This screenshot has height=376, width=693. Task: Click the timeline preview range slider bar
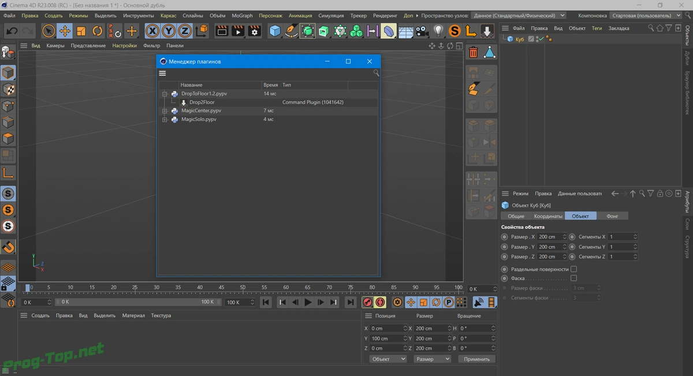click(x=137, y=302)
